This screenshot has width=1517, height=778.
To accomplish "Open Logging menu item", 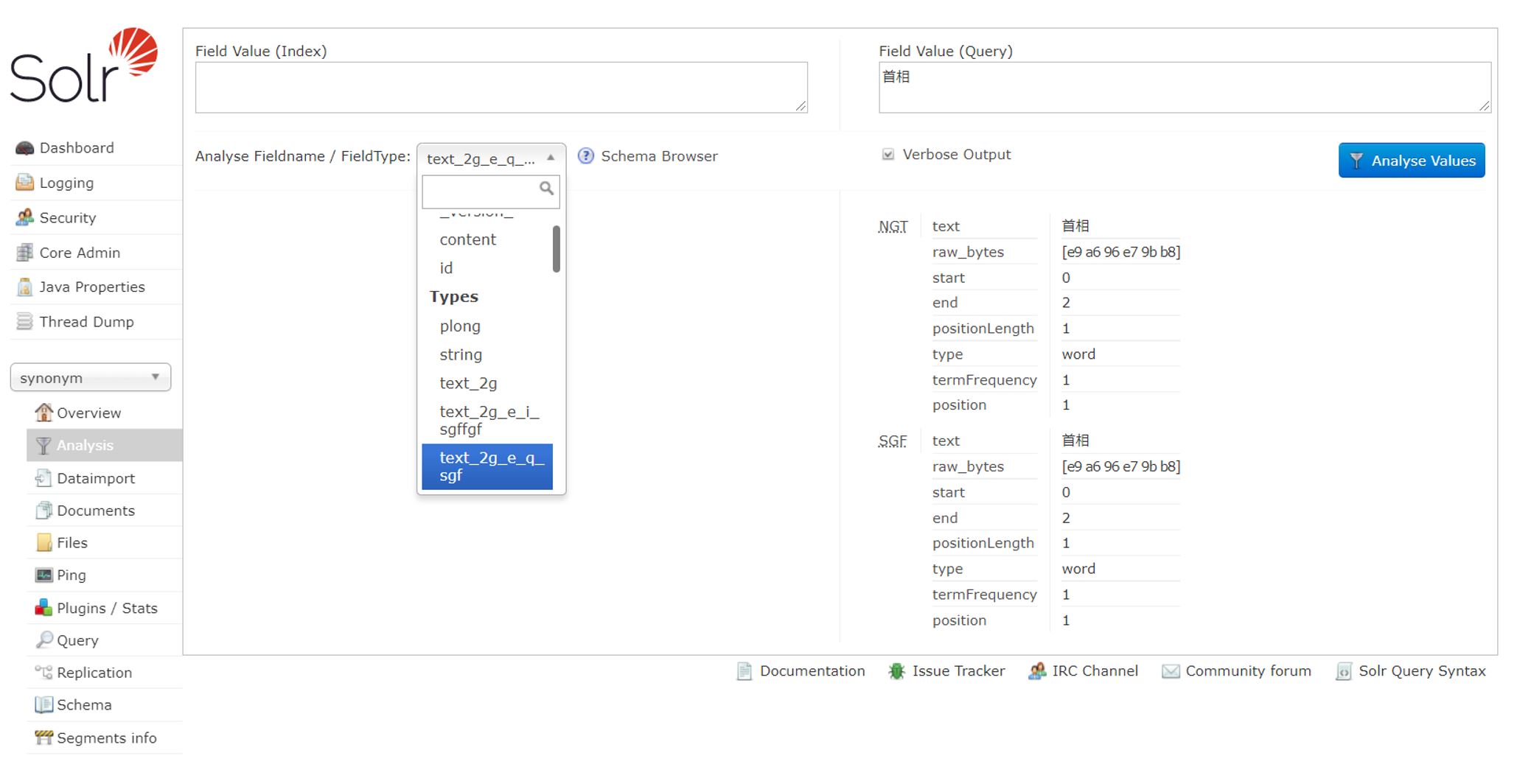I will (x=66, y=183).
